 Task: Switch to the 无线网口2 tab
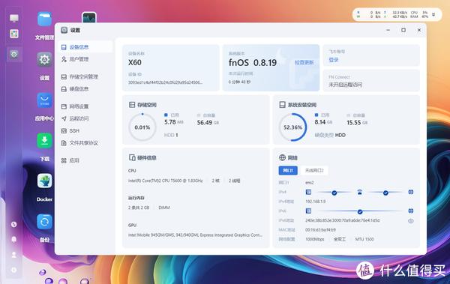click(314, 170)
